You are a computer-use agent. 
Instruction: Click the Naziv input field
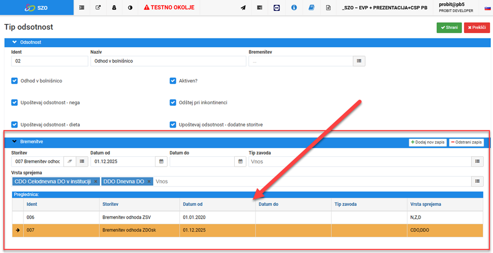pyautogui.click(x=168, y=61)
